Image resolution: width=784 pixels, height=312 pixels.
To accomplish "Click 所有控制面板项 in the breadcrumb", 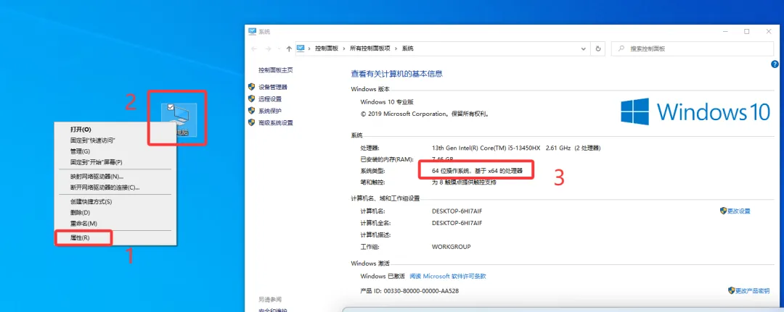I will pyautogui.click(x=370, y=49).
